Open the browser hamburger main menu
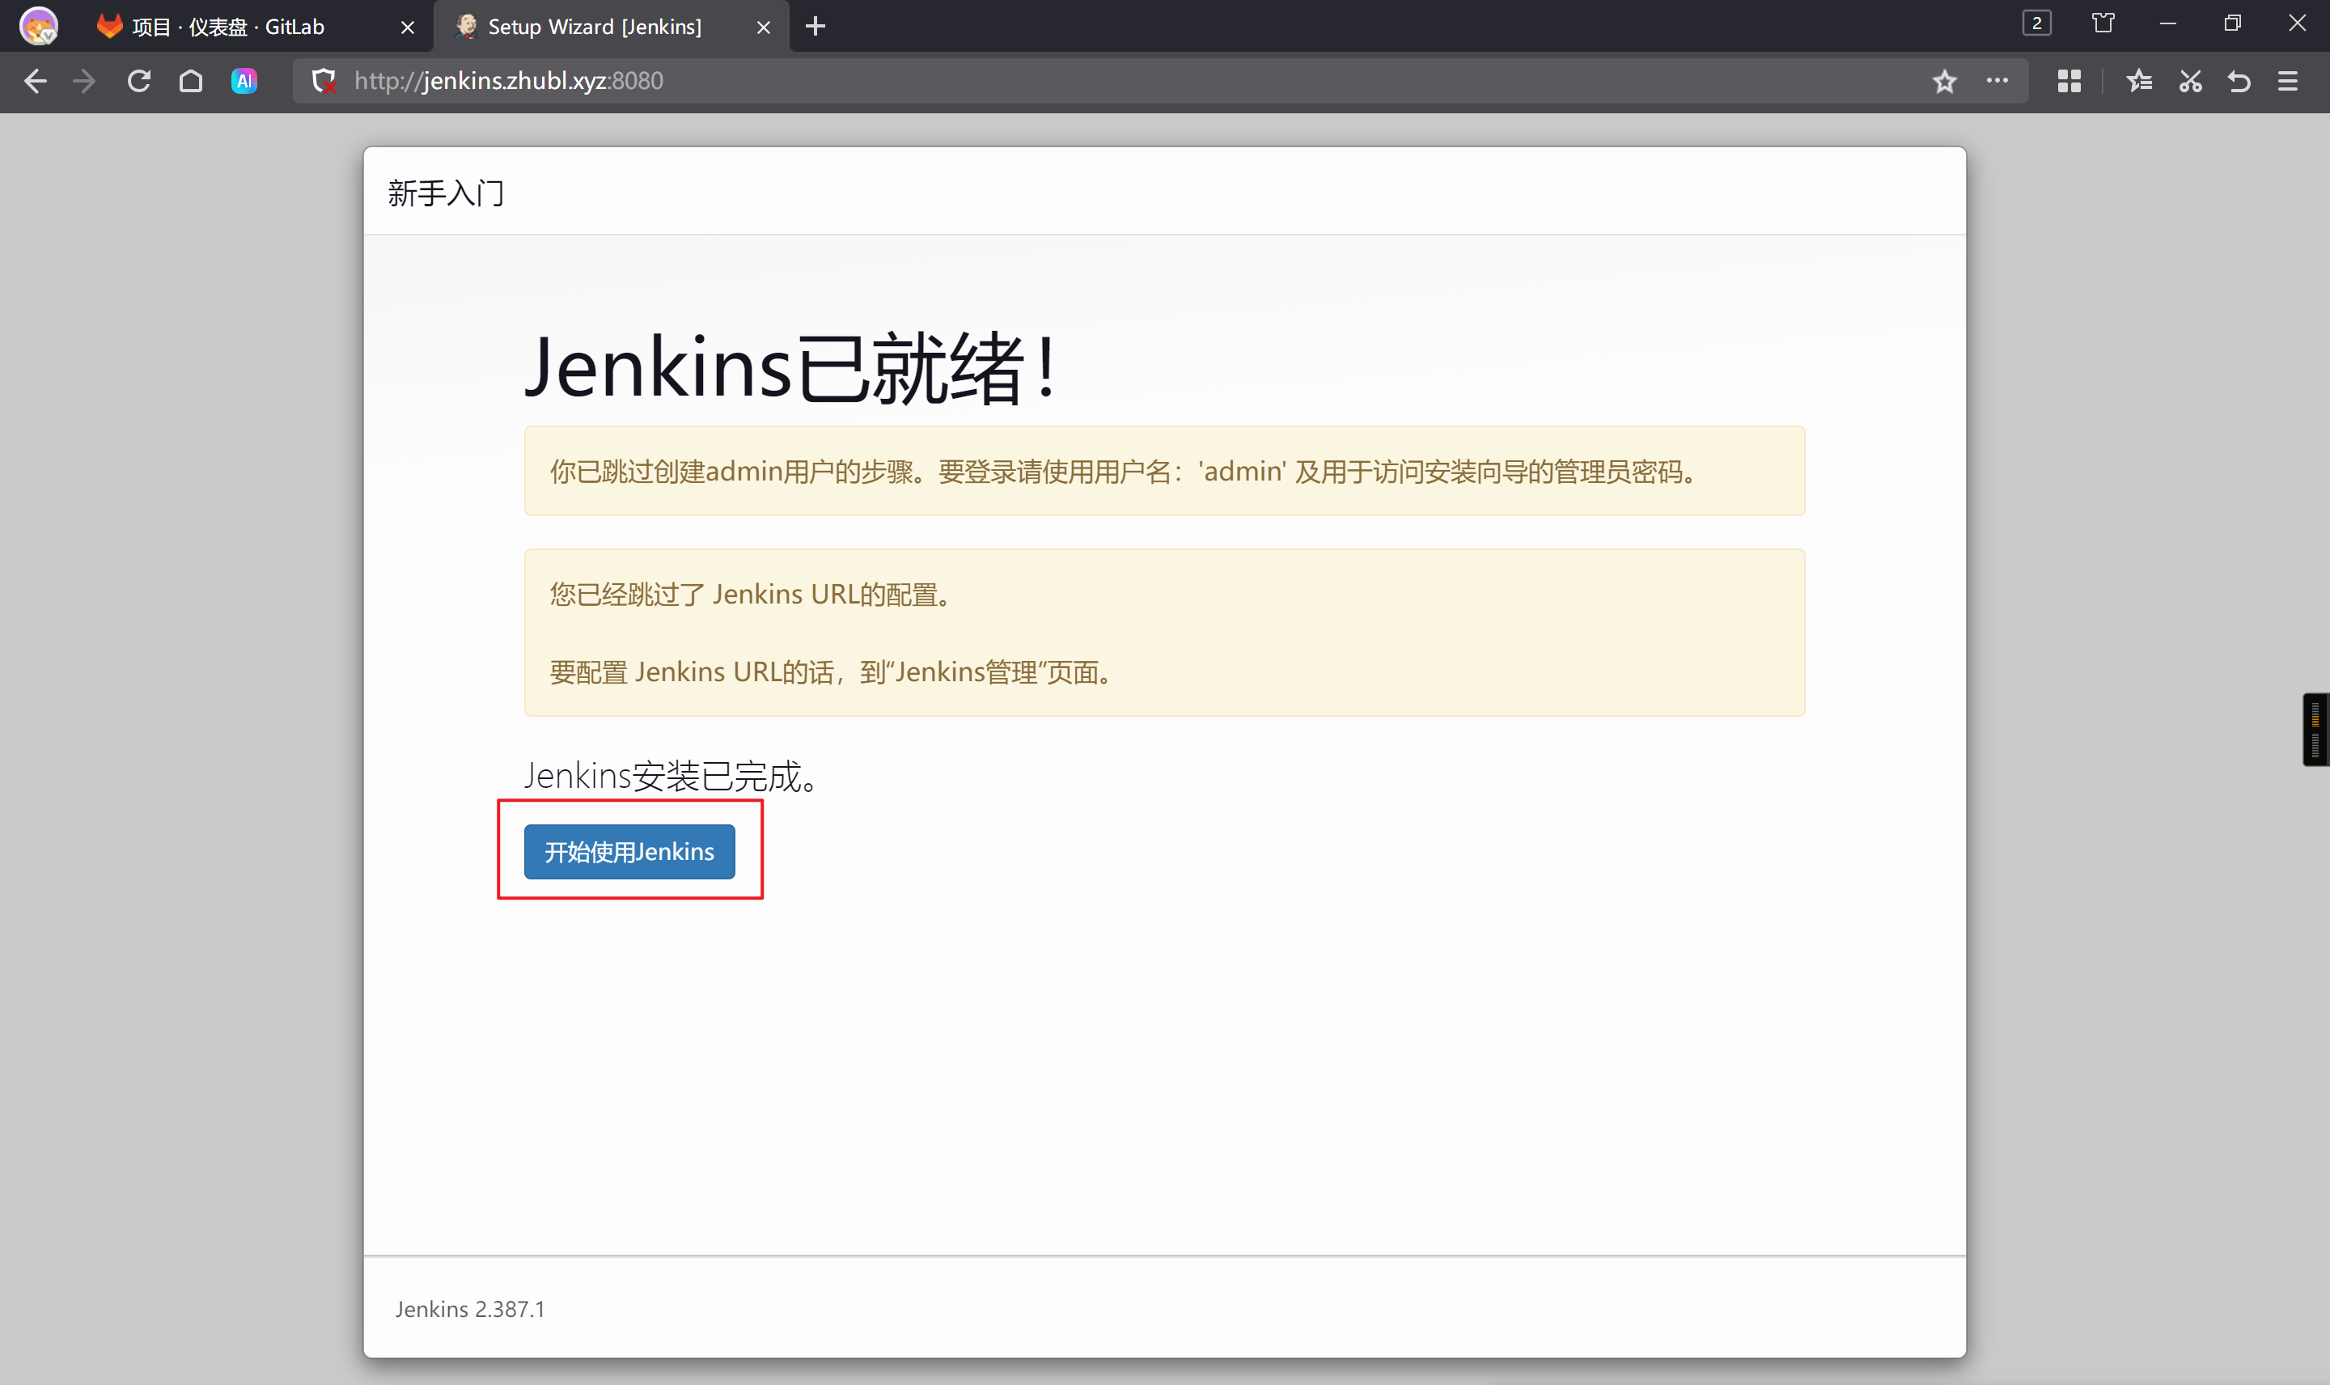 [2288, 81]
